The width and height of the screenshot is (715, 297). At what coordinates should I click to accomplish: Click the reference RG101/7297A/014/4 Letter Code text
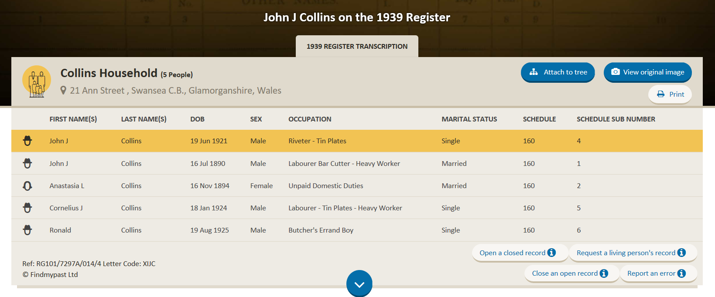tap(89, 263)
